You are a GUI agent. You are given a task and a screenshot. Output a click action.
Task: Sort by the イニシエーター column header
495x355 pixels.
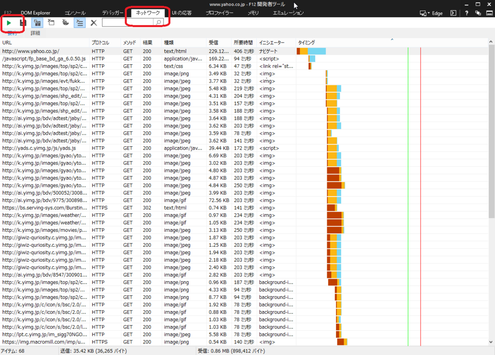pos(276,43)
